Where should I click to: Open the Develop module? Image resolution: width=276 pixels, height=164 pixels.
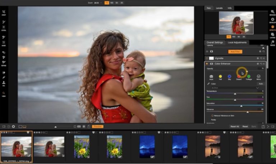(272, 20)
